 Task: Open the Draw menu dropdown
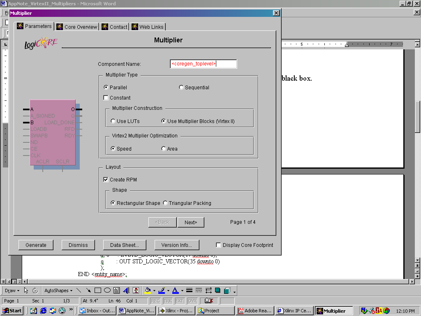click(x=12, y=290)
